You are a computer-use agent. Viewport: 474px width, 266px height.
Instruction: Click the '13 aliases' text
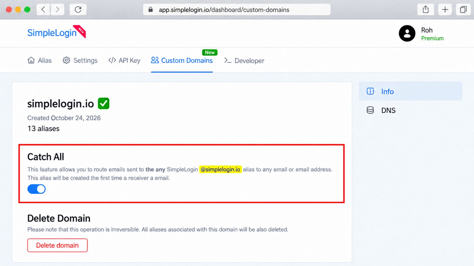(43, 129)
